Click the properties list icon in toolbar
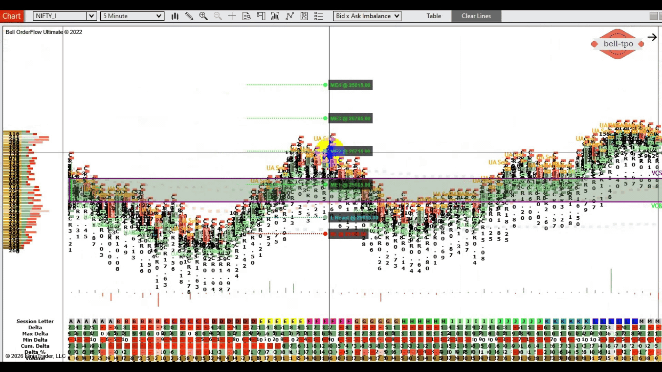Image resolution: width=662 pixels, height=372 pixels. [x=319, y=16]
